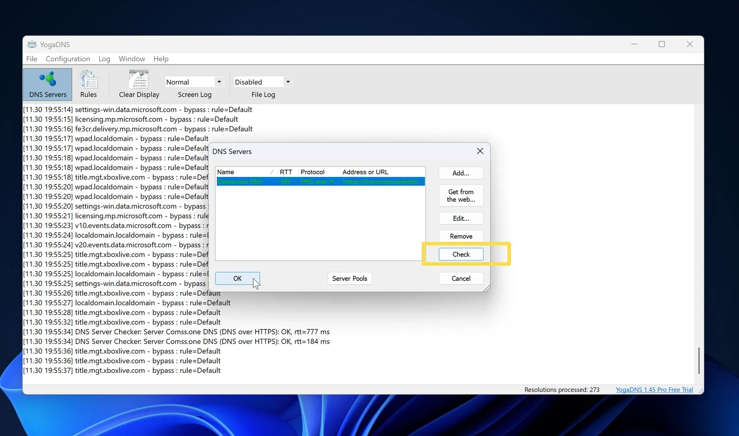
Task: Click the File Log label
Action: 263,95
